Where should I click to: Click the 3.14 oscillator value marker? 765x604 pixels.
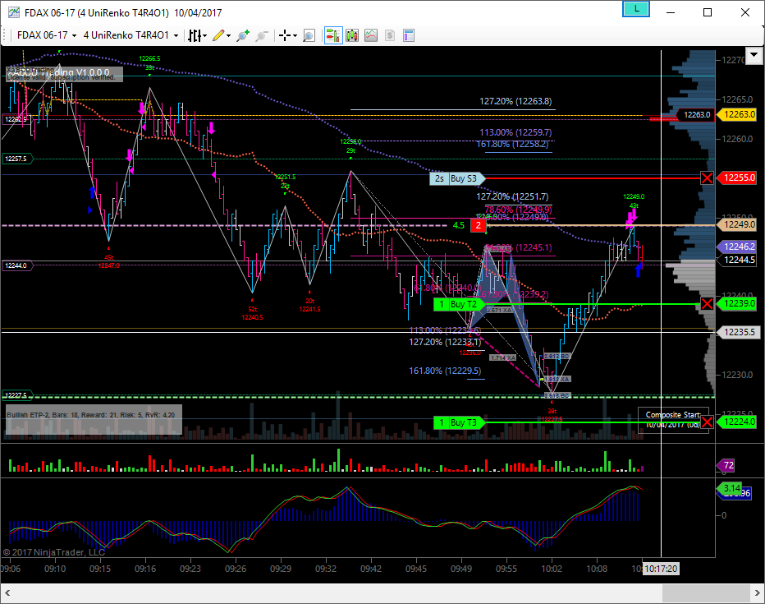point(729,488)
